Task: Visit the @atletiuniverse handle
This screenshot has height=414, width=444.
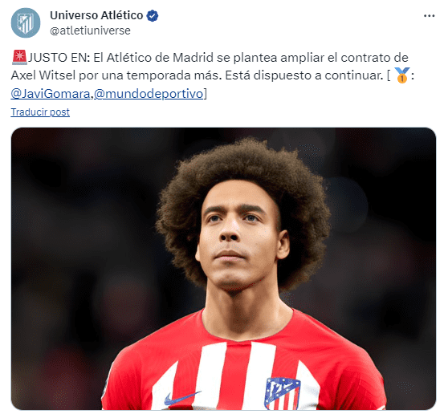Action: [x=91, y=30]
